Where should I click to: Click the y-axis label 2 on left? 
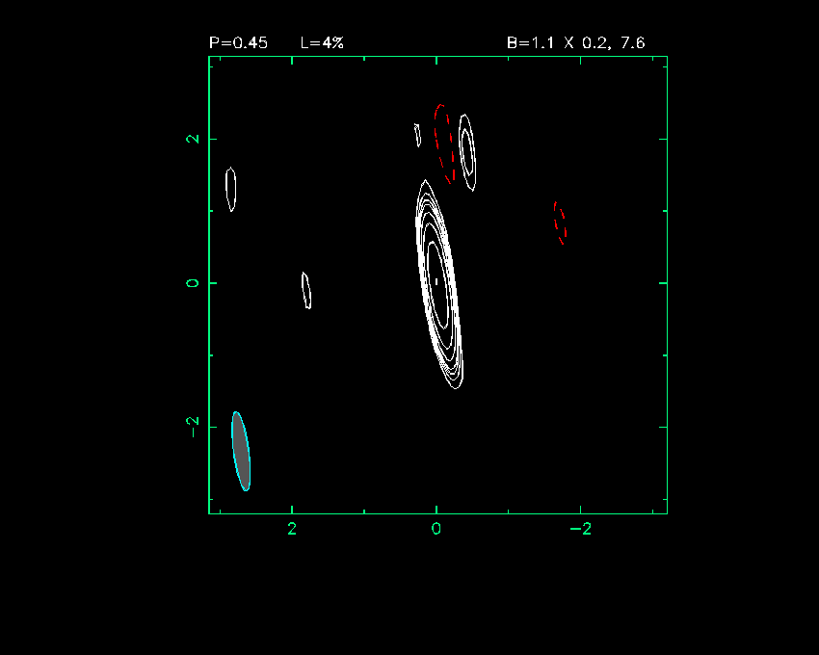click(x=194, y=139)
